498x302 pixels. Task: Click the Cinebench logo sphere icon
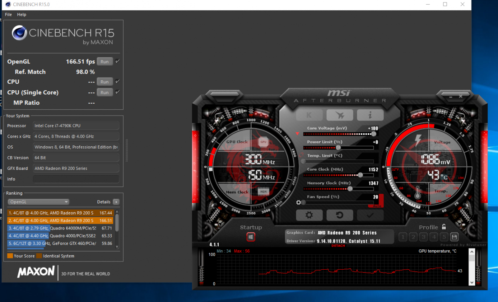(20, 33)
